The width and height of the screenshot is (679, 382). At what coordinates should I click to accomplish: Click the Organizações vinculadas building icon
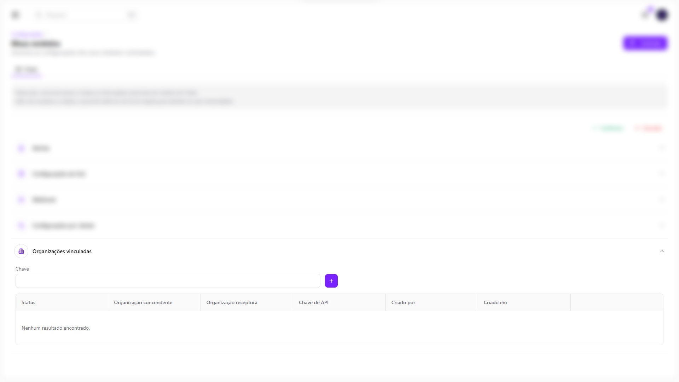coord(21,251)
